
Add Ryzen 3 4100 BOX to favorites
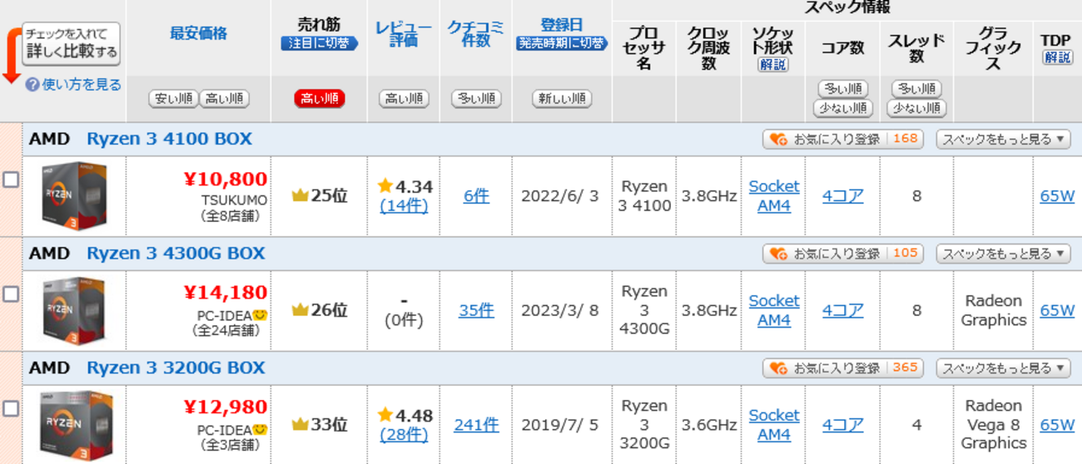coord(843,139)
